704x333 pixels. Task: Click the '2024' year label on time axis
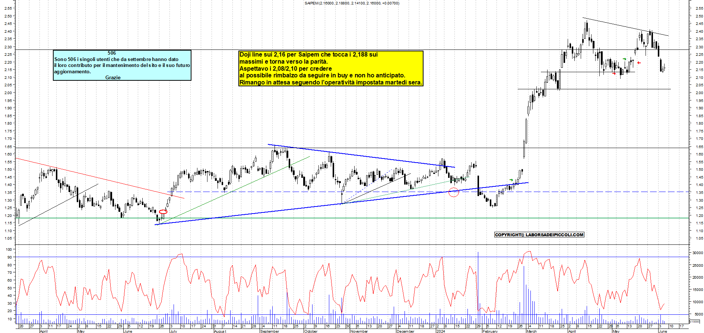[441, 331]
